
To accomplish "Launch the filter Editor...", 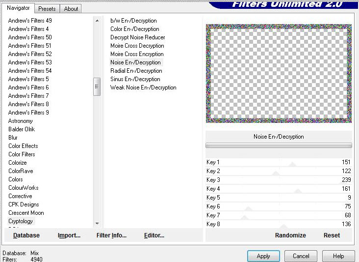I will (x=154, y=235).
